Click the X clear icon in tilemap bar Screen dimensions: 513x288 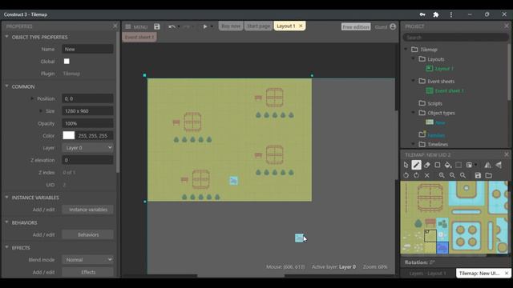426,175
